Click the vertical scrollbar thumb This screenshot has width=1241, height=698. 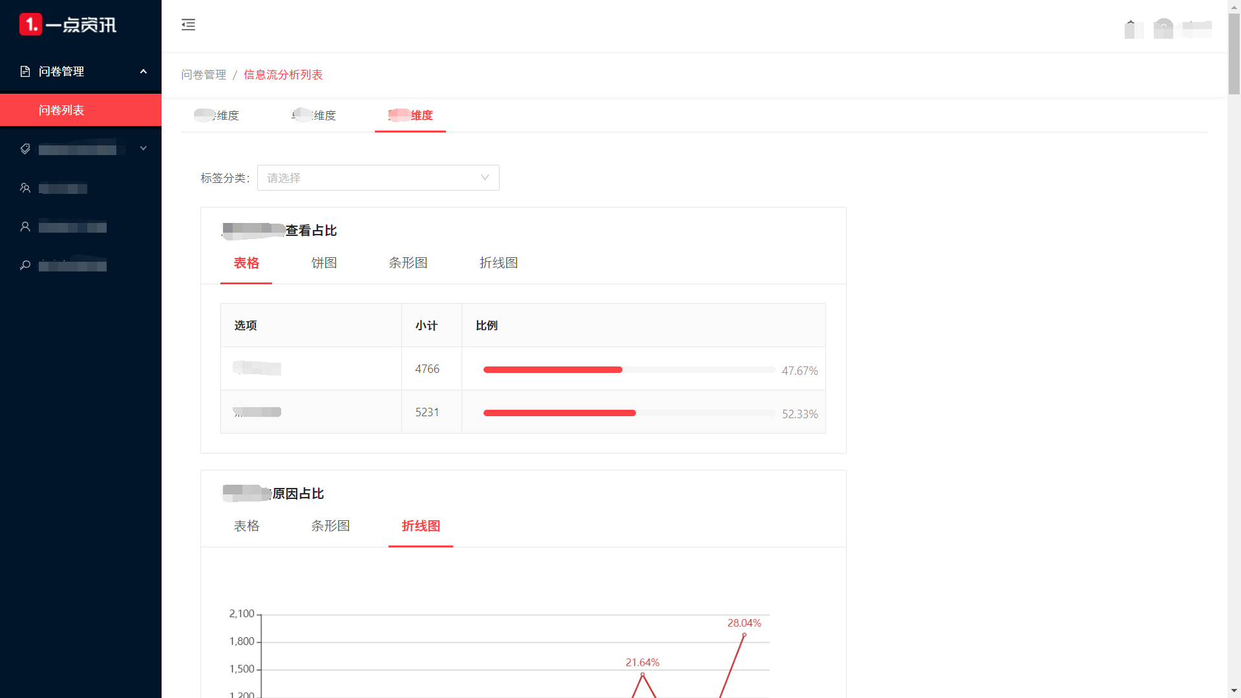[1235, 53]
